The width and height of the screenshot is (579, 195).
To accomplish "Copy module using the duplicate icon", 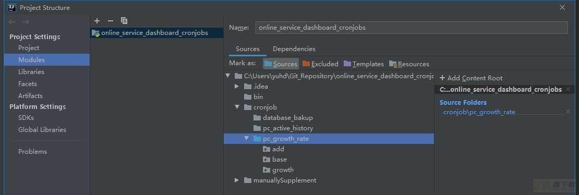I will click(x=124, y=21).
